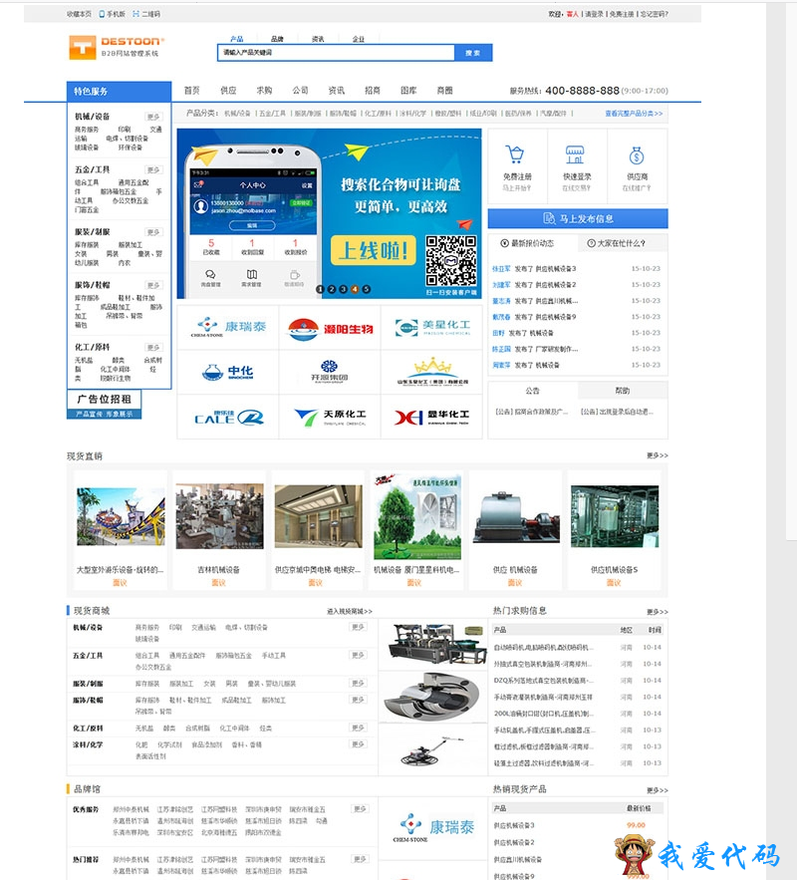Select banner carousel dot 5
The width and height of the screenshot is (797, 880).
pos(367,289)
